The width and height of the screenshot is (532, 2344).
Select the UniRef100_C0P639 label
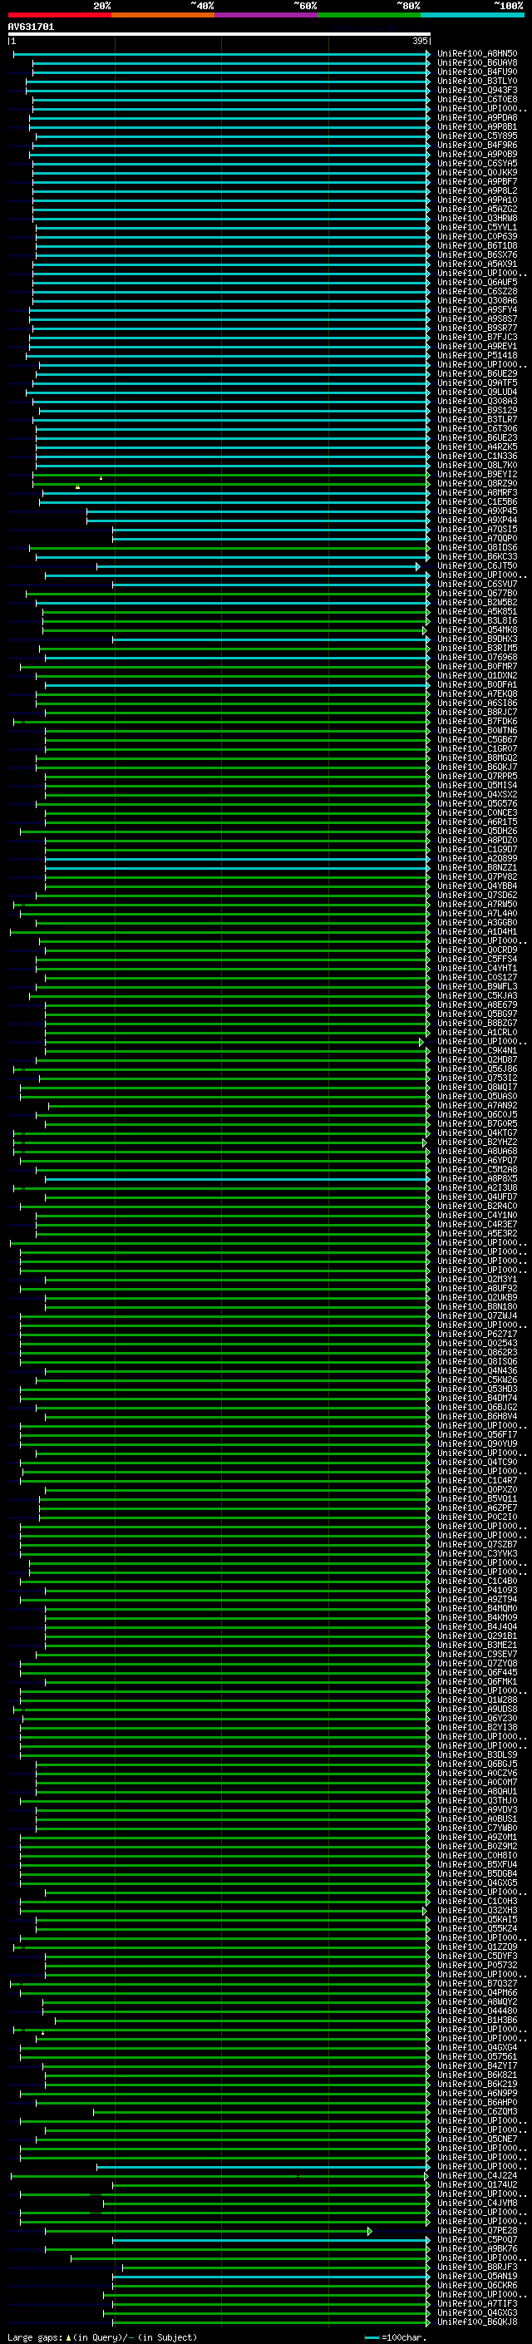click(476, 237)
